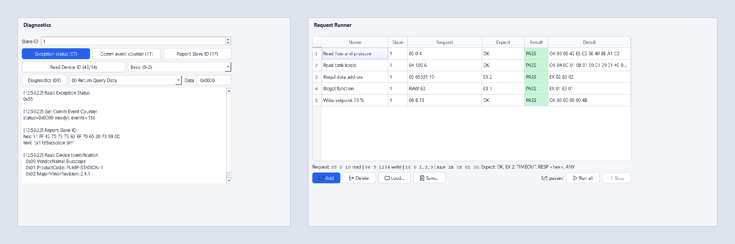This screenshot has width=735, height=244.
Task: Select row header 1 in request table
Action: pyautogui.click(x=317, y=54)
